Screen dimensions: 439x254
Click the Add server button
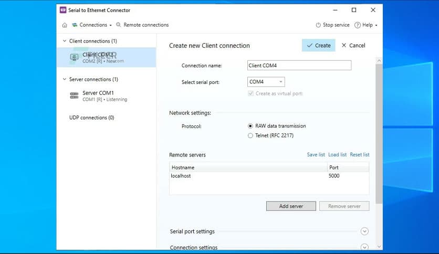[x=291, y=206]
